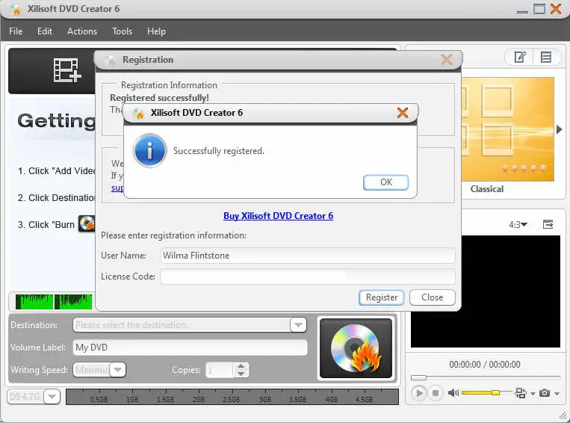
Task: Click the User Name field
Action: (308, 256)
